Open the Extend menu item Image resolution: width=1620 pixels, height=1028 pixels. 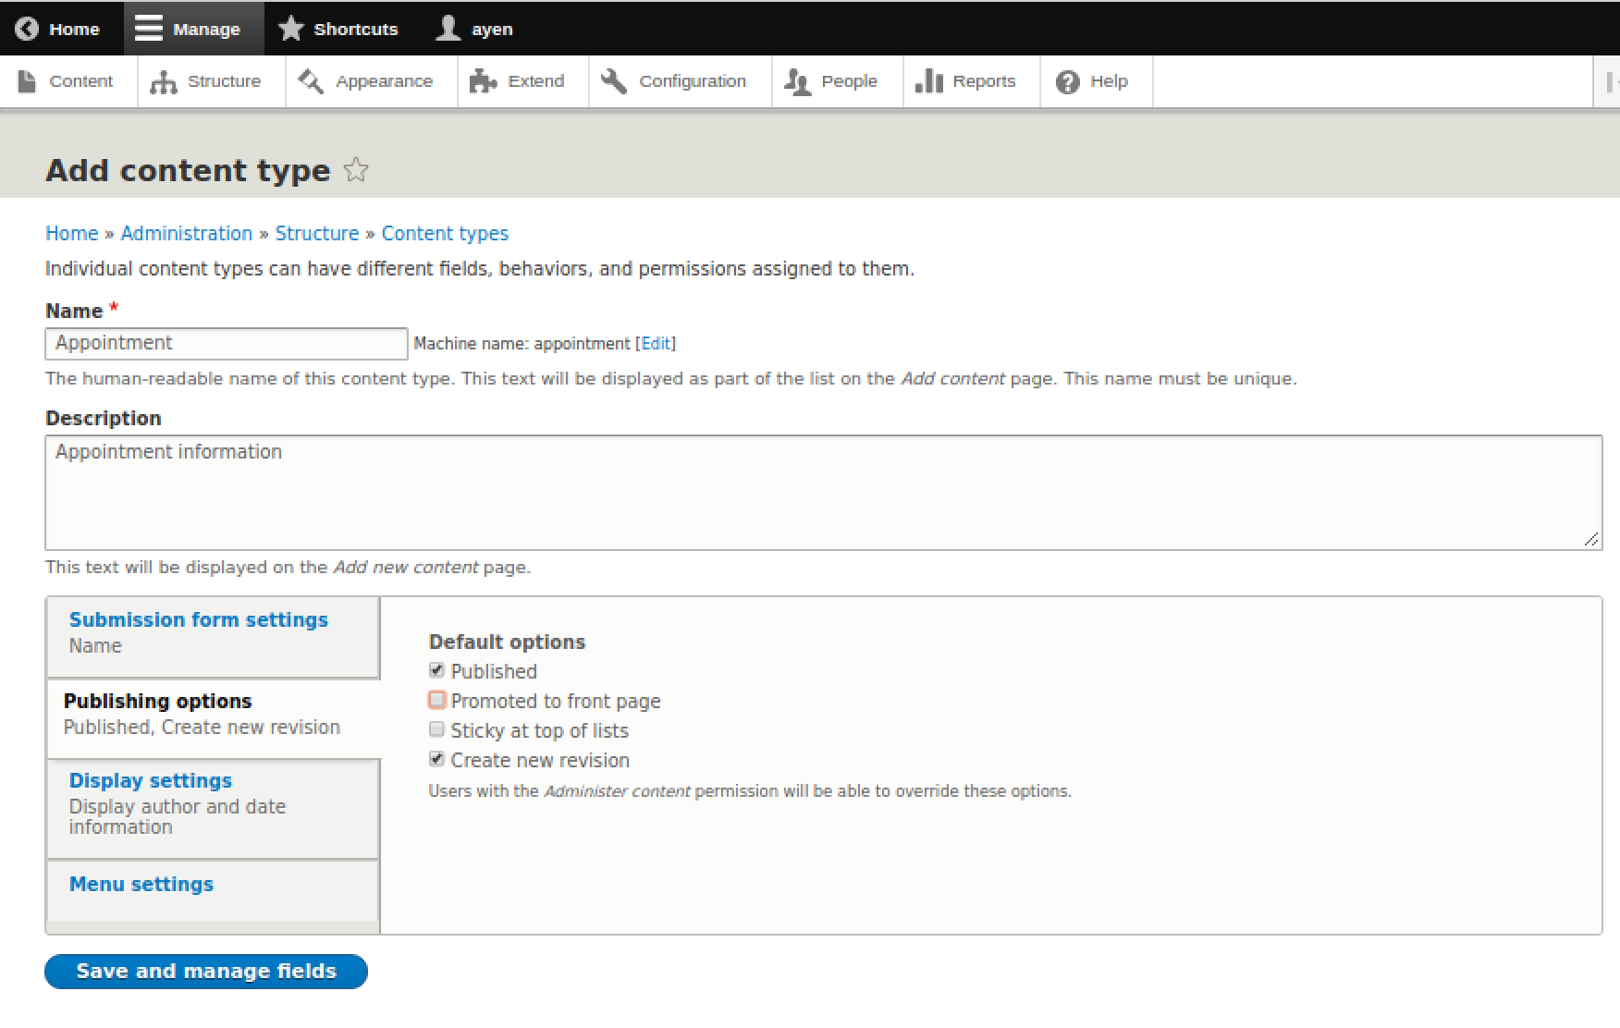pyautogui.click(x=523, y=81)
